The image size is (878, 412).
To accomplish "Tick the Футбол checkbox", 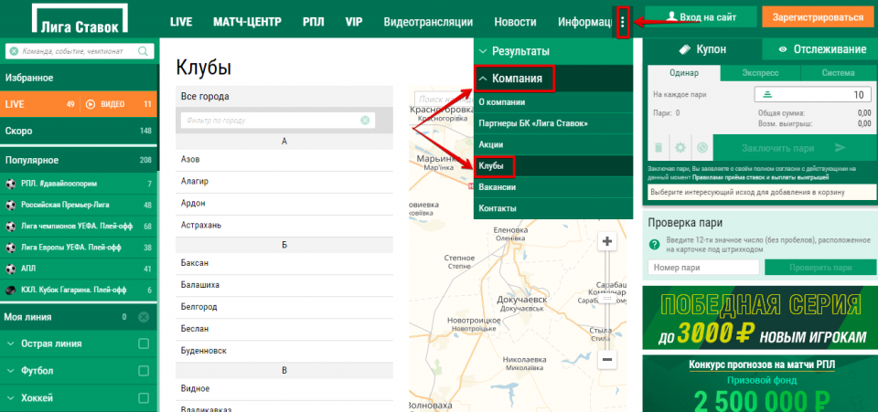I will click(x=143, y=371).
